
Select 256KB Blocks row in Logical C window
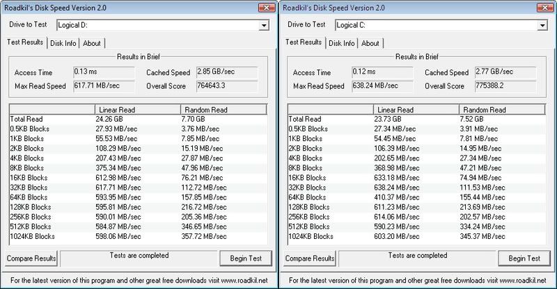[416, 217]
